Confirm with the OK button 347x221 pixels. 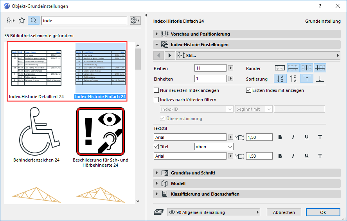point(323,212)
